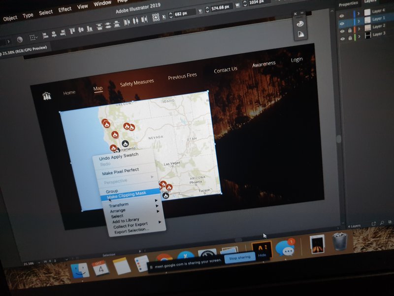Expand the Arrange submenu

[x=158, y=210]
